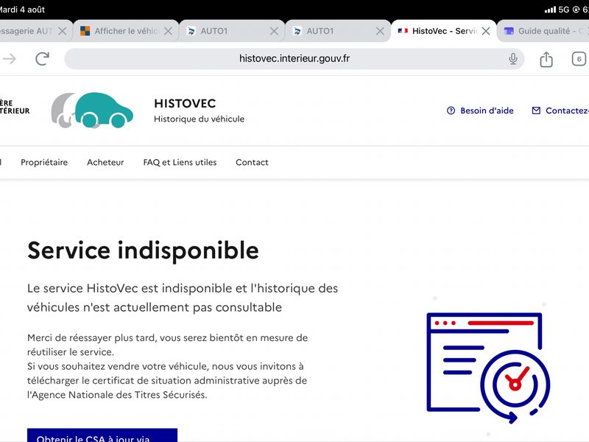Tap the Mardi 4 août date

(x=22, y=10)
